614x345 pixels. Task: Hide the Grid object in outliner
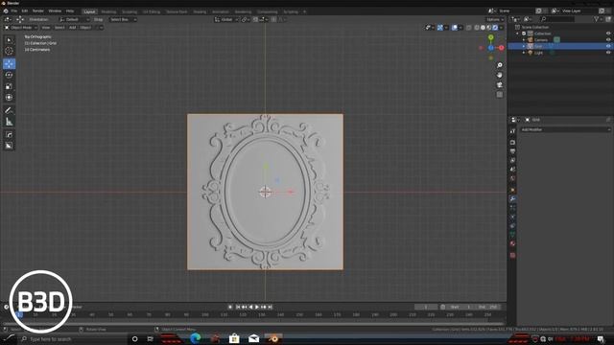(608, 46)
